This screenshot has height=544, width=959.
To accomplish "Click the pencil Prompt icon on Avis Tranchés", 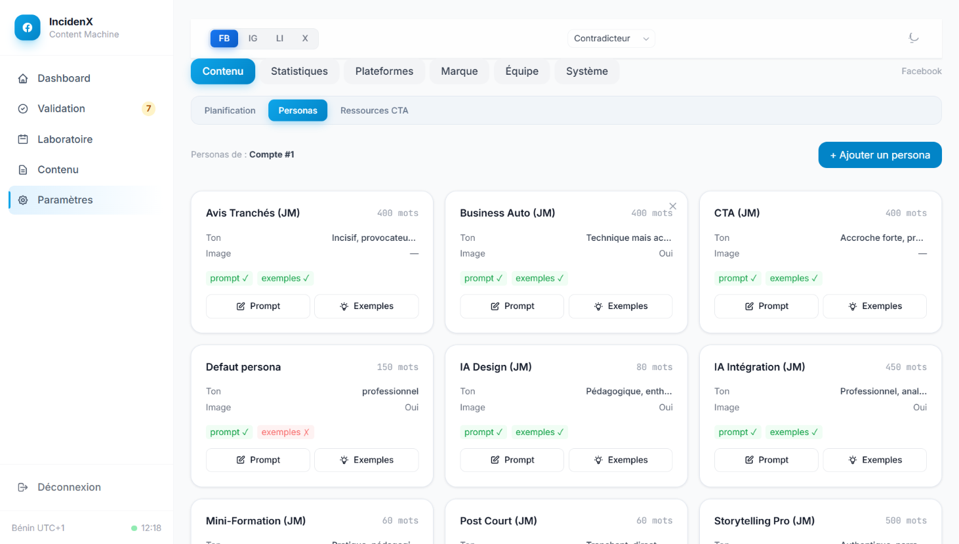I will (241, 306).
